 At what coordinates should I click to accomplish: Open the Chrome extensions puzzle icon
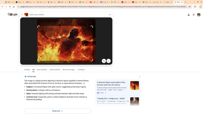[x=195, y=6]
